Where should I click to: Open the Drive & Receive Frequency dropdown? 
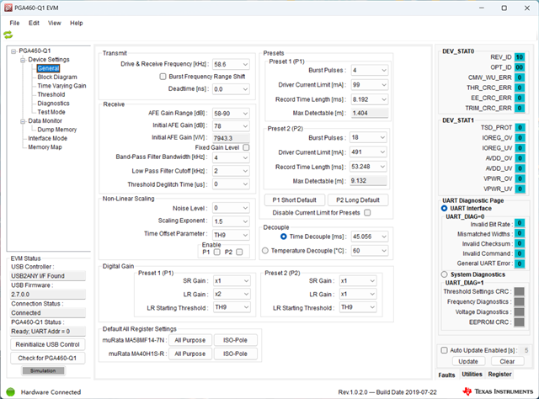(231, 64)
